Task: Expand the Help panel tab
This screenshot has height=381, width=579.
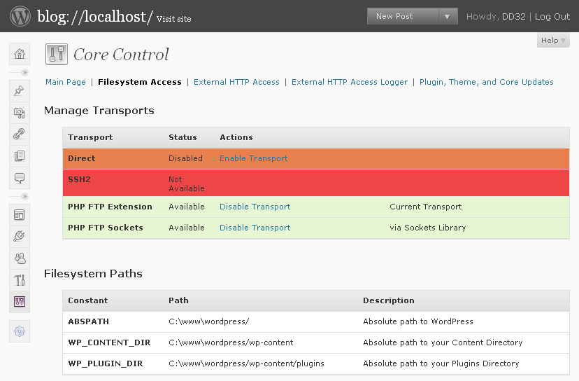Action: click(553, 41)
